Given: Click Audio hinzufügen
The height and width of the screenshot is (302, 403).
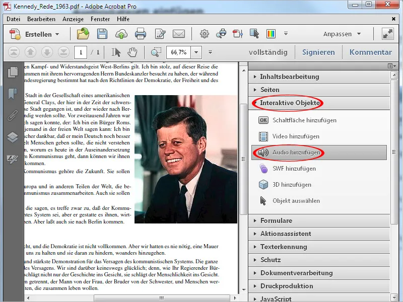Looking at the screenshot, I should pyautogui.click(x=319, y=153).
